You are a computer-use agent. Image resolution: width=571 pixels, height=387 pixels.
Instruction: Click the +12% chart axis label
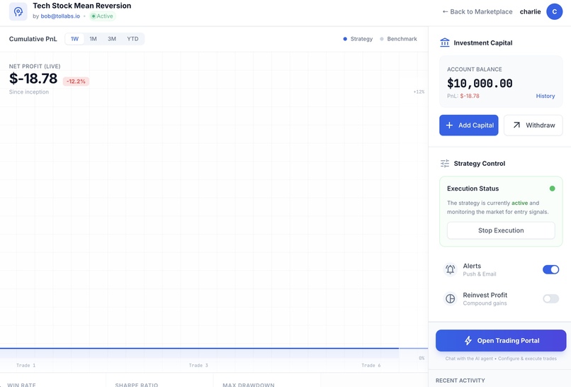point(419,92)
